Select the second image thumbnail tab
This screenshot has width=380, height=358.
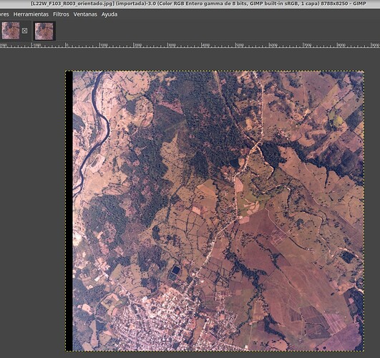click(x=44, y=31)
